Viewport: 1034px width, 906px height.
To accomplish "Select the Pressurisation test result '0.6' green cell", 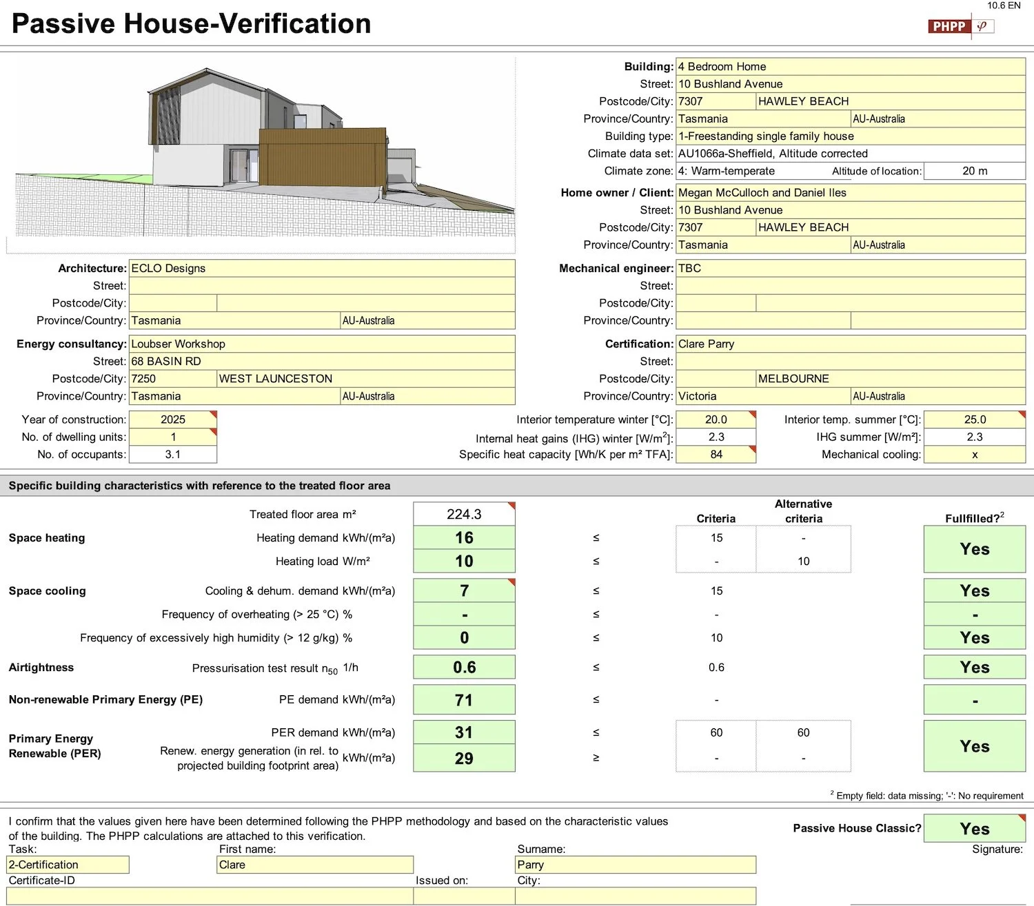I will point(465,668).
